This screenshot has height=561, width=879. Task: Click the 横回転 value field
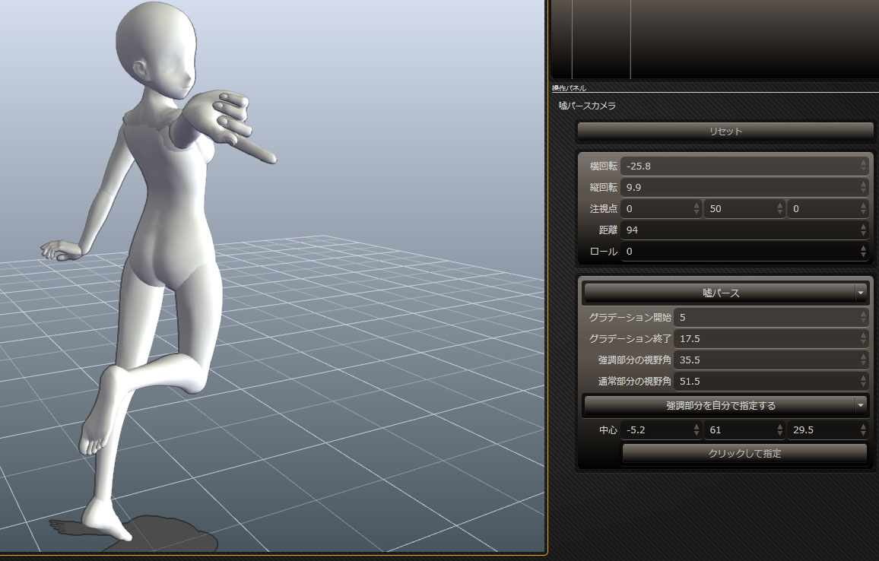point(738,166)
